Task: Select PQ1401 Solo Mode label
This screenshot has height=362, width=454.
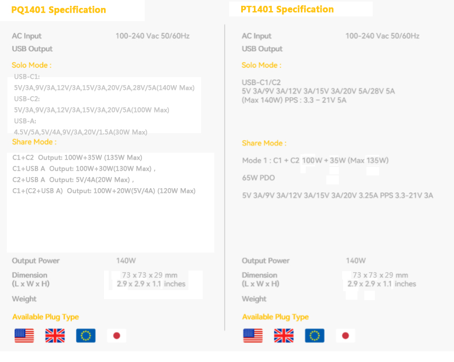Action: (x=32, y=65)
